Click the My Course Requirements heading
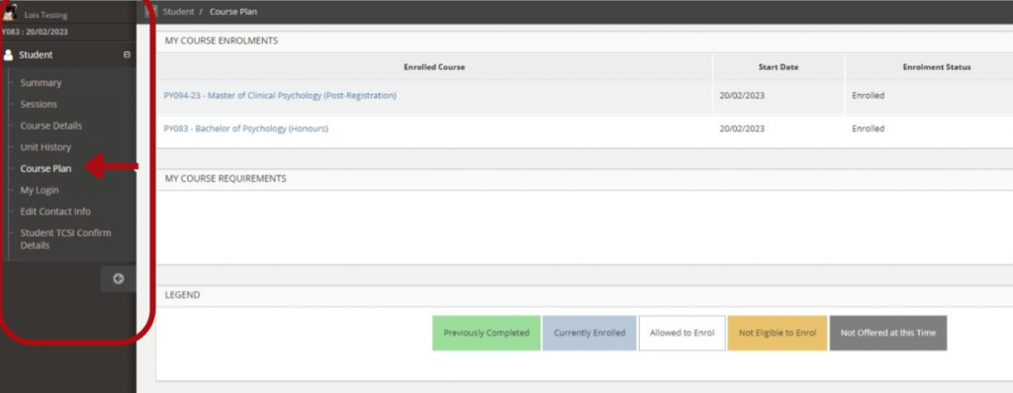The width and height of the screenshot is (1013, 393). click(226, 178)
